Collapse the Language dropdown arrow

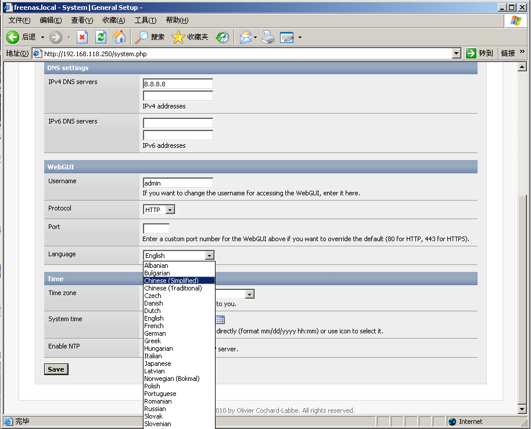[x=210, y=256]
